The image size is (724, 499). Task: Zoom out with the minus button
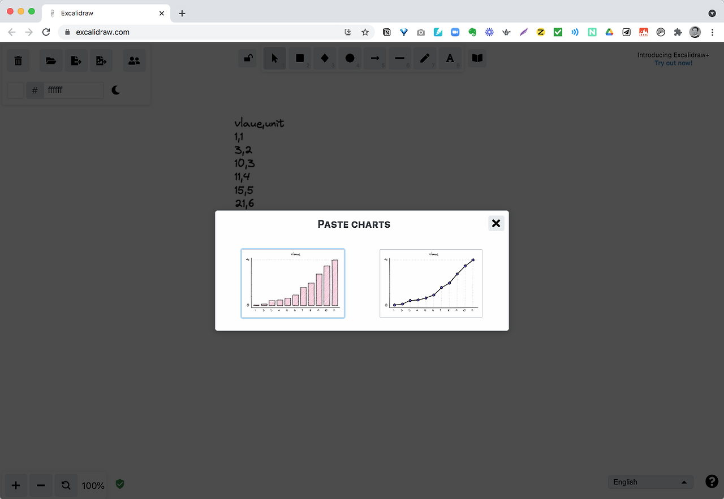[x=41, y=485]
